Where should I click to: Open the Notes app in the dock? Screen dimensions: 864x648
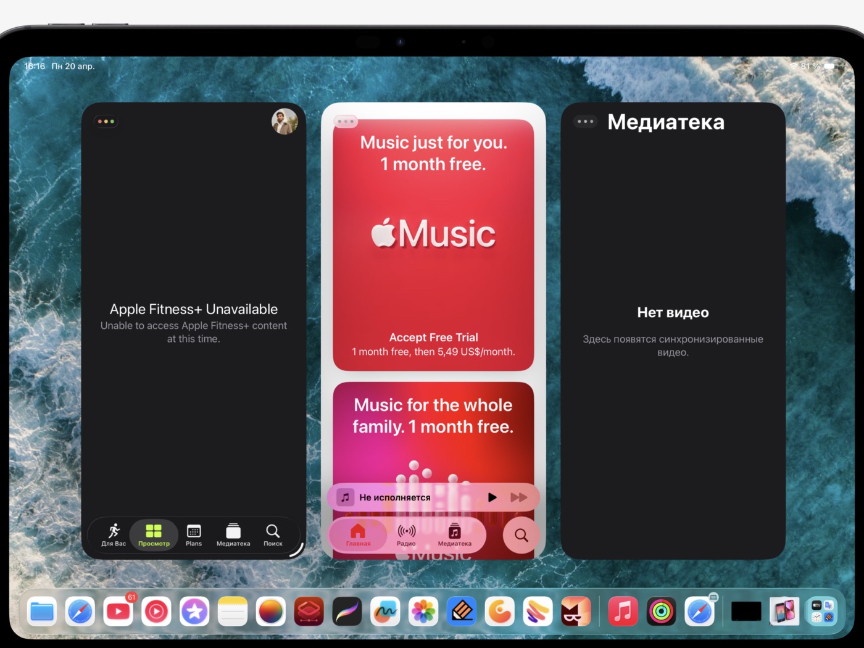point(233,612)
